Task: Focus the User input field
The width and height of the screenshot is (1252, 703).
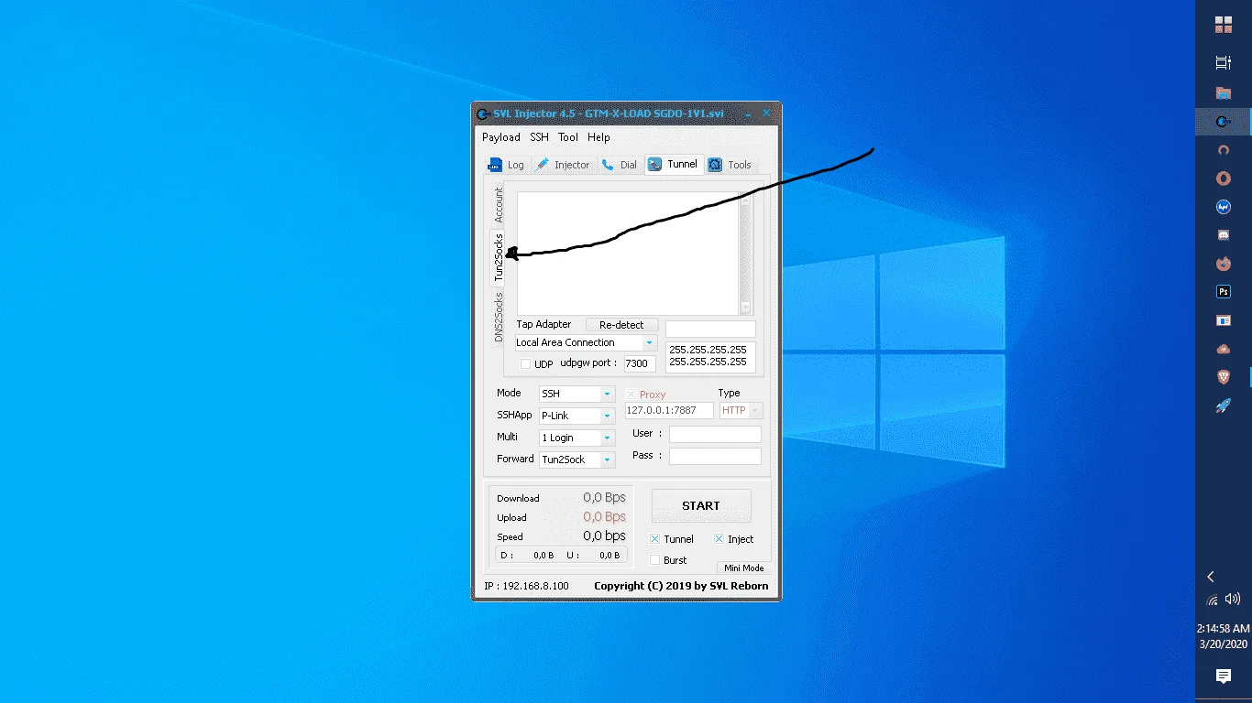Action: (715, 434)
